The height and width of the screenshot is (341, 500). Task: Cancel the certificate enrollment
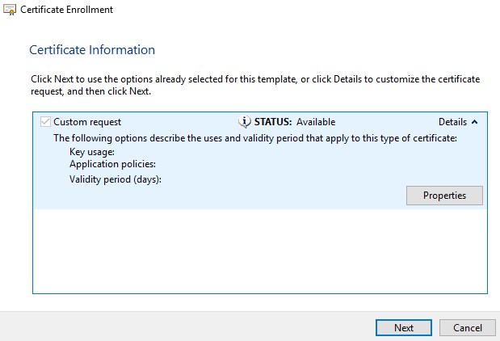click(x=468, y=327)
